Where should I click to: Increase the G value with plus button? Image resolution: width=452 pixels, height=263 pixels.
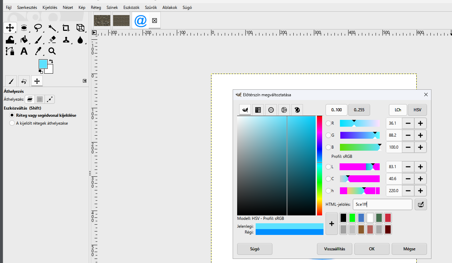pyautogui.click(x=420, y=135)
